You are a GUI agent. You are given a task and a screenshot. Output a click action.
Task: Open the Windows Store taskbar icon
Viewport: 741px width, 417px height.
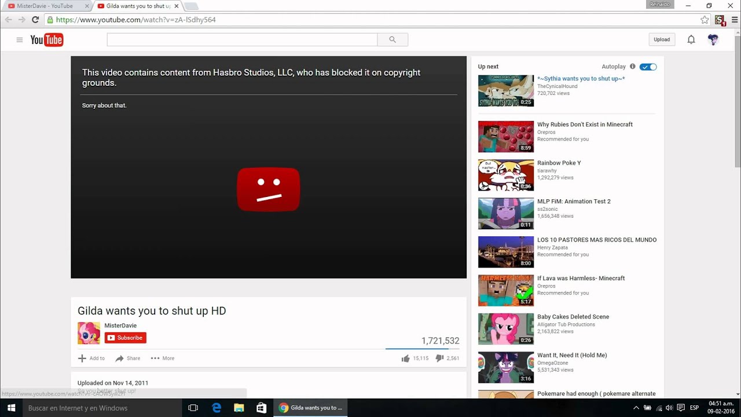(262, 408)
